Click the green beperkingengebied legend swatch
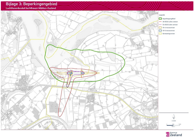This screenshot has height=138, width=195. (160, 19)
